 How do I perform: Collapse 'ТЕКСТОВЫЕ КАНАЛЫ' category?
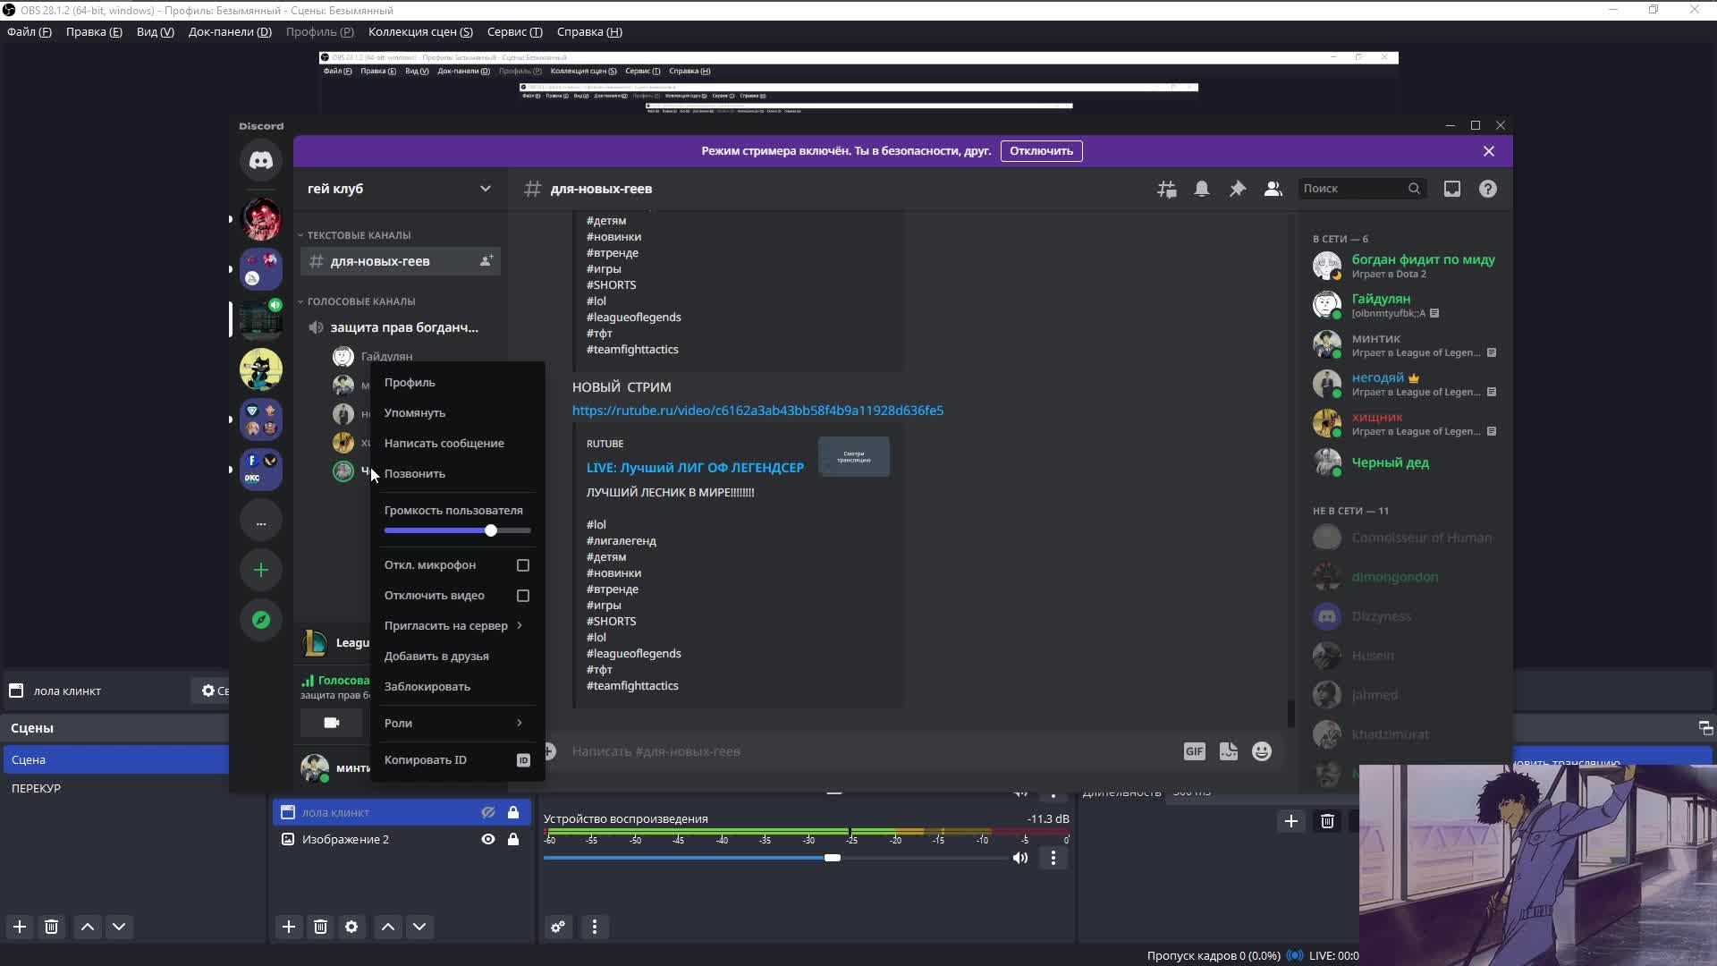[x=358, y=235]
